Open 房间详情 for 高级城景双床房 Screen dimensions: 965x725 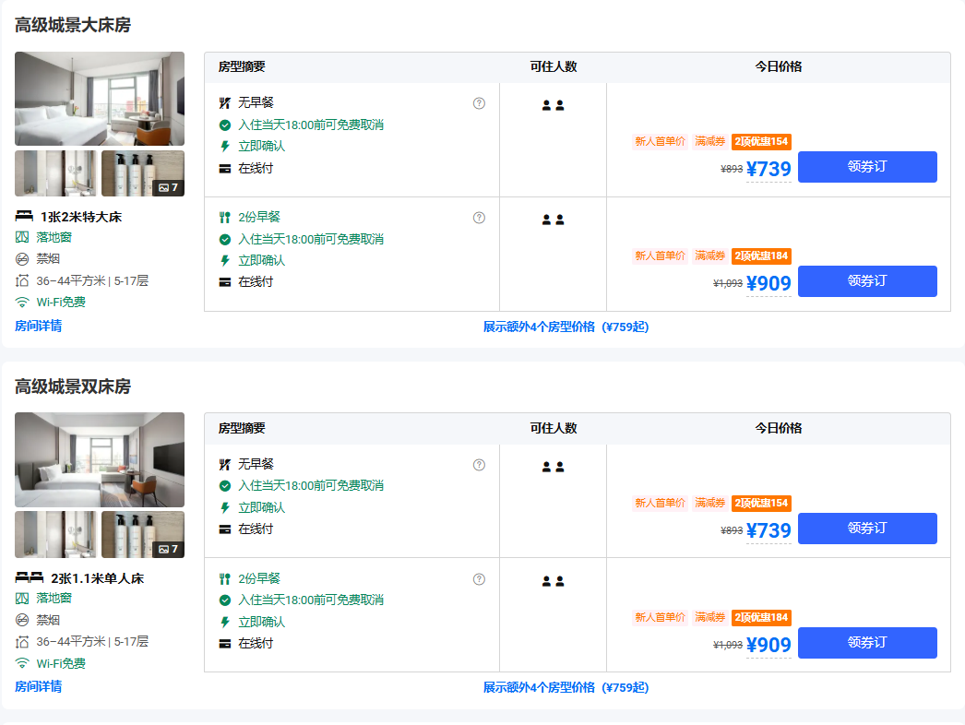[38, 686]
